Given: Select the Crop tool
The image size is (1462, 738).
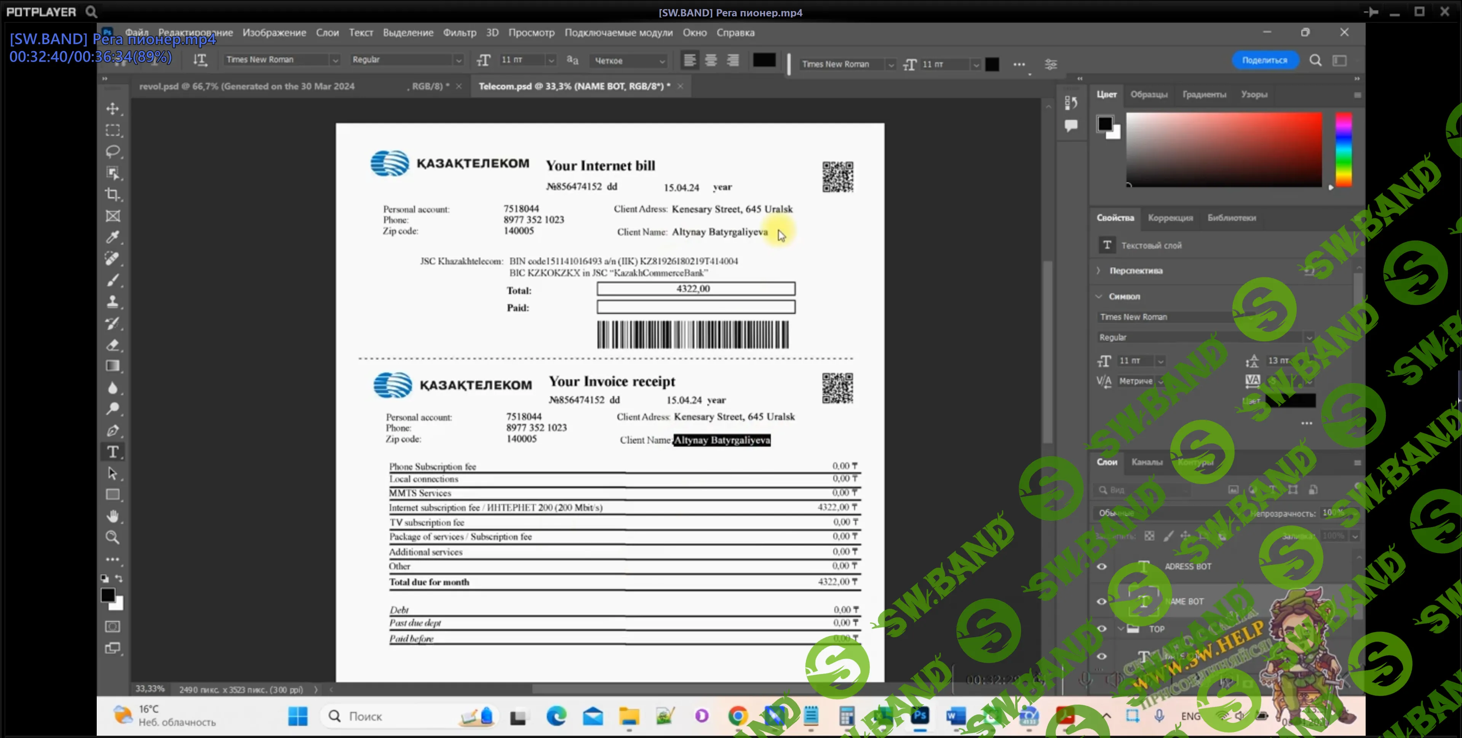Looking at the screenshot, I should click(112, 194).
